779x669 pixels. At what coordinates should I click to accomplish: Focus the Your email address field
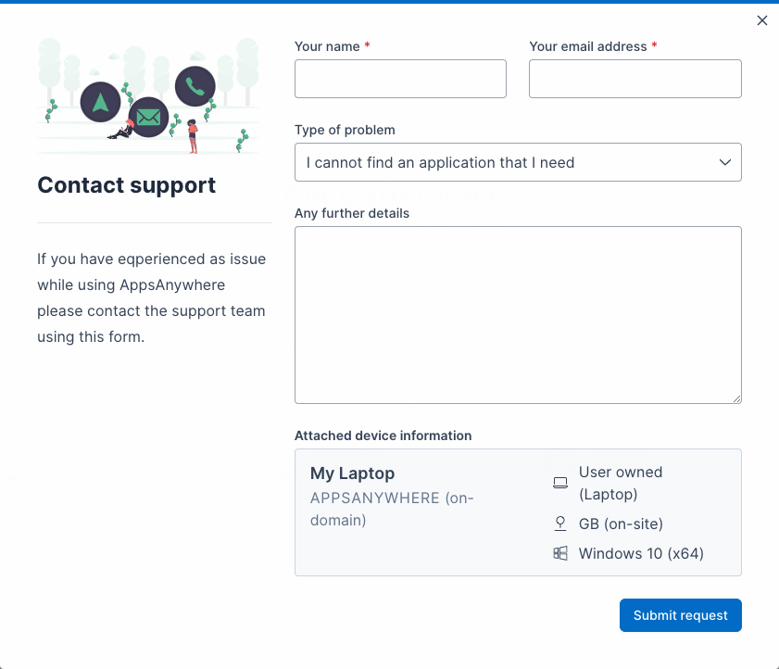point(635,79)
